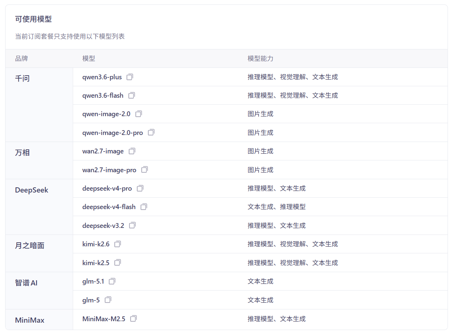The width and height of the screenshot is (452, 333).
Task: Click 图片生成 in the wan2.7-image row
Action: pos(260,151)
